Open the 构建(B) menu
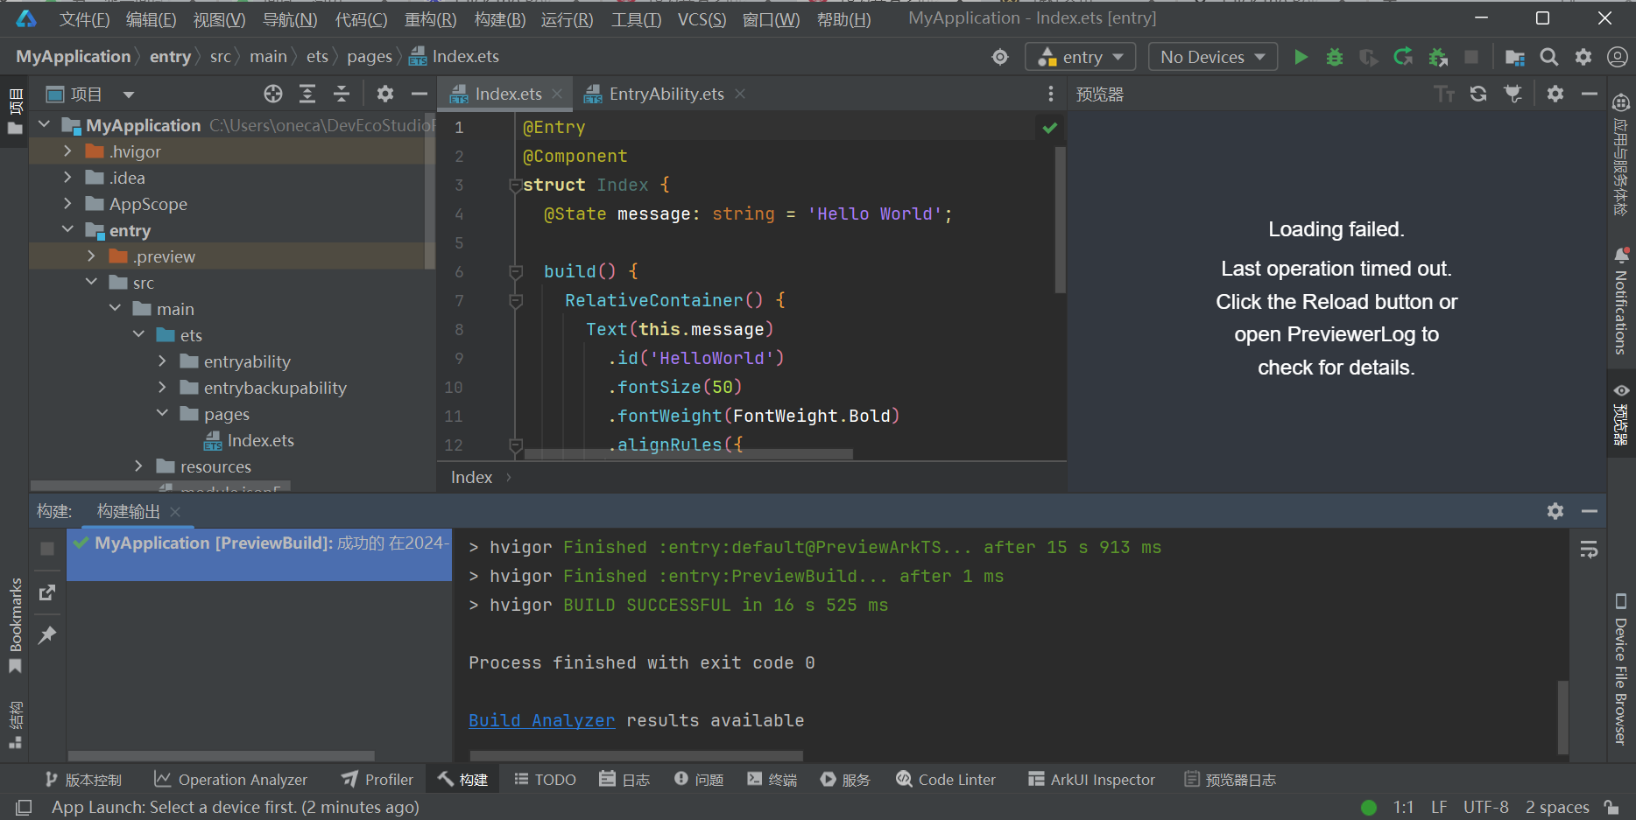The height and width of the screenshot is (820, 1636). tap(500, 19)
